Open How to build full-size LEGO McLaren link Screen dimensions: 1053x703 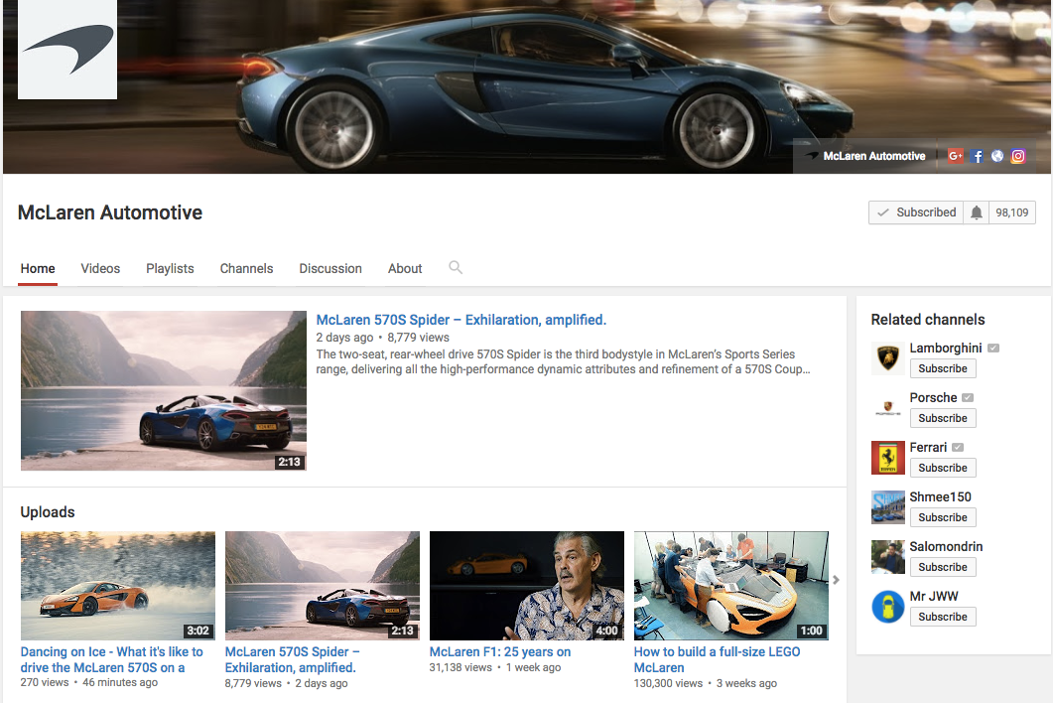717,660
